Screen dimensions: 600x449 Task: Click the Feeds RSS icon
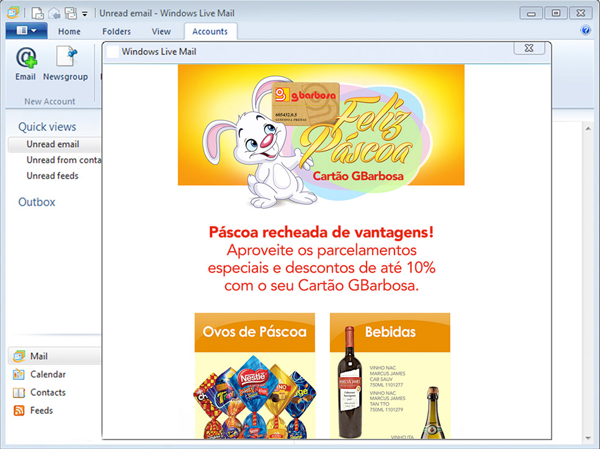point(19,411)
